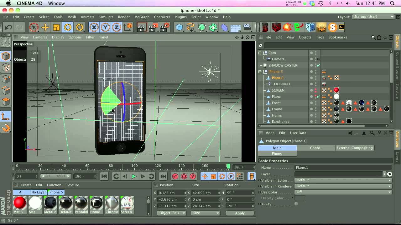Viewport: 401px width, 225px height.
Task: Open Object (Rel) coordinate dropdown
Action: pyautogui.click(x=172, y=213)
